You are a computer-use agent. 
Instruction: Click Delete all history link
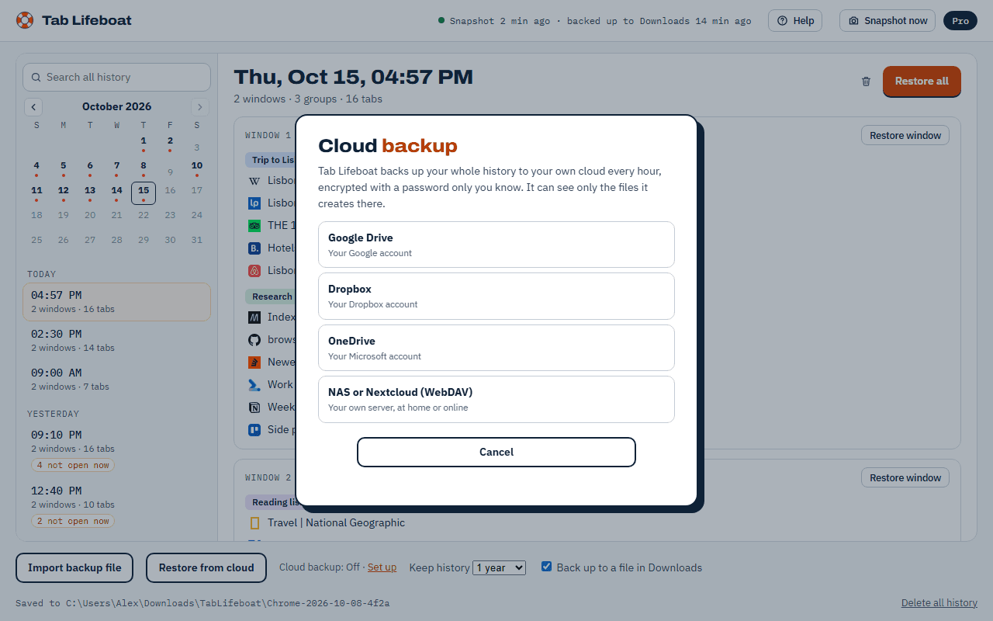939,602
